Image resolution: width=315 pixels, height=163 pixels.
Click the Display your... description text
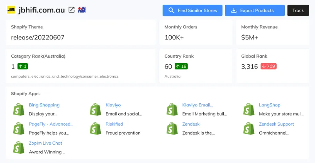coord(43,114)
